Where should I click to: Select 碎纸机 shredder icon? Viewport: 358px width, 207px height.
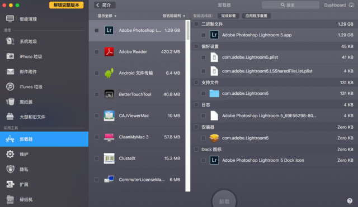pyautogui.click(x=10, y=199)
